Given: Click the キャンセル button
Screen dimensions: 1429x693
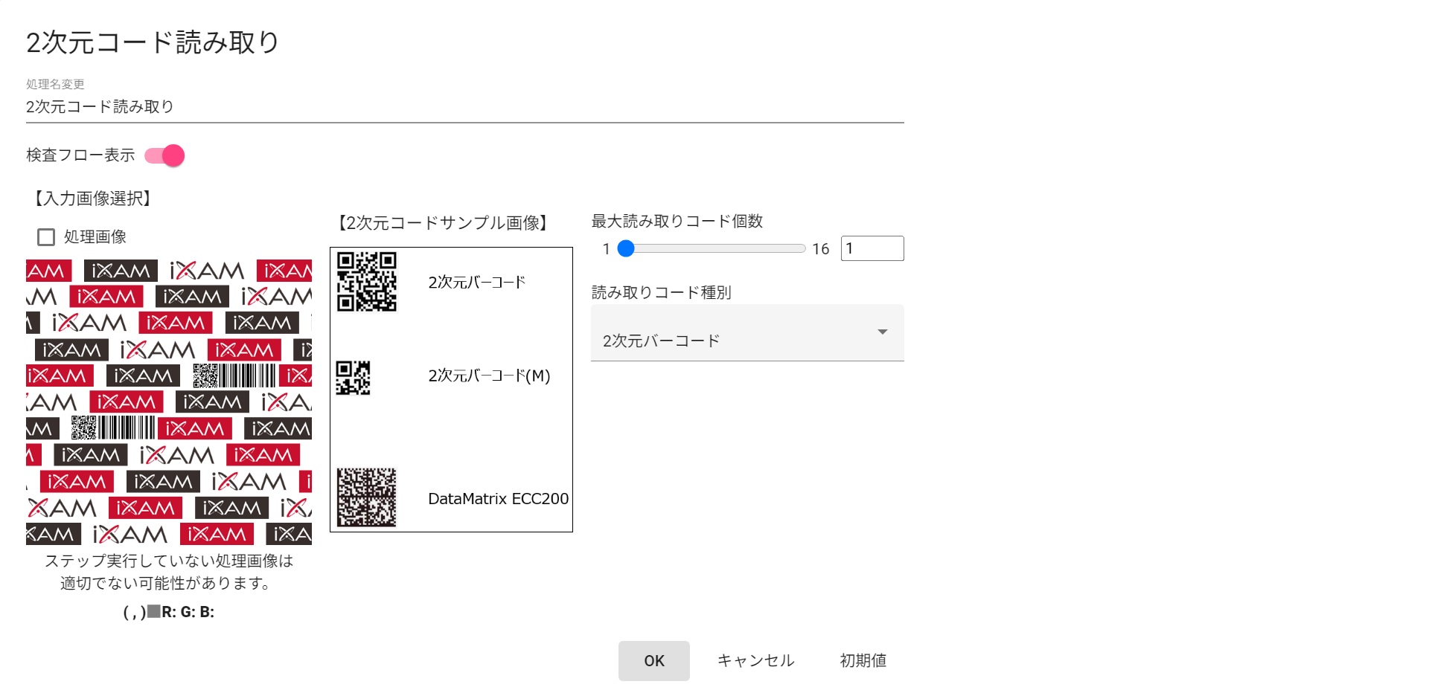Looking at the screenshot, I should 755,661.
